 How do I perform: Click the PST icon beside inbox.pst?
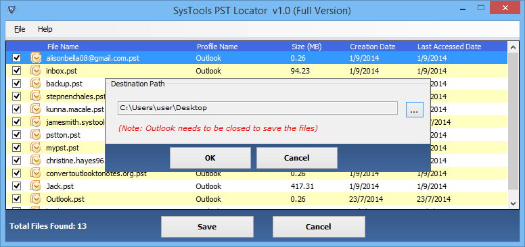tap(35, 71)
